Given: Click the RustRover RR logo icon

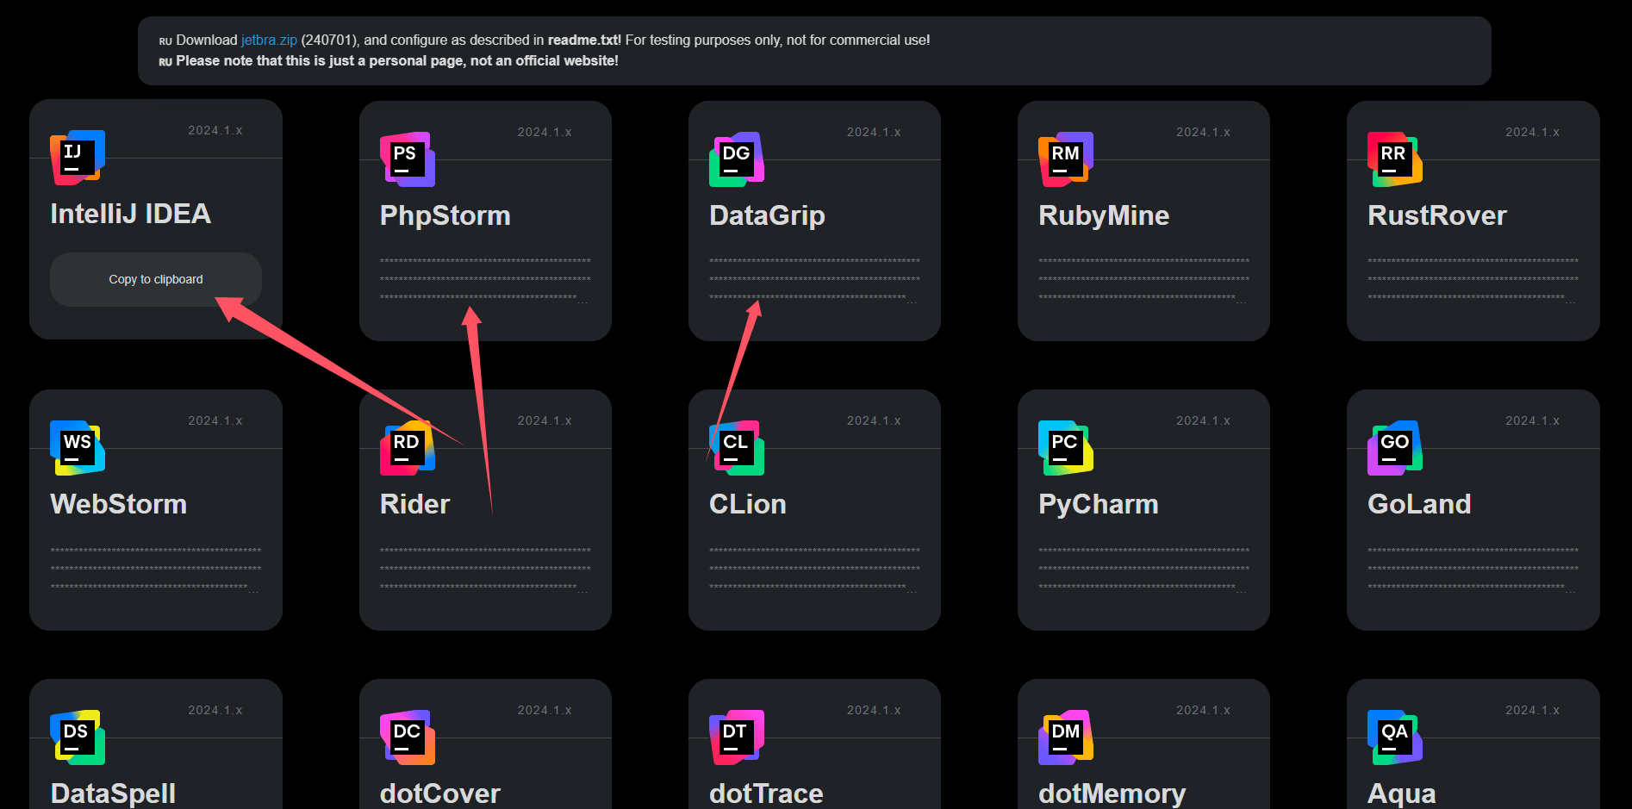Looking at the screenshot, I should click(x=1395, y=159).
